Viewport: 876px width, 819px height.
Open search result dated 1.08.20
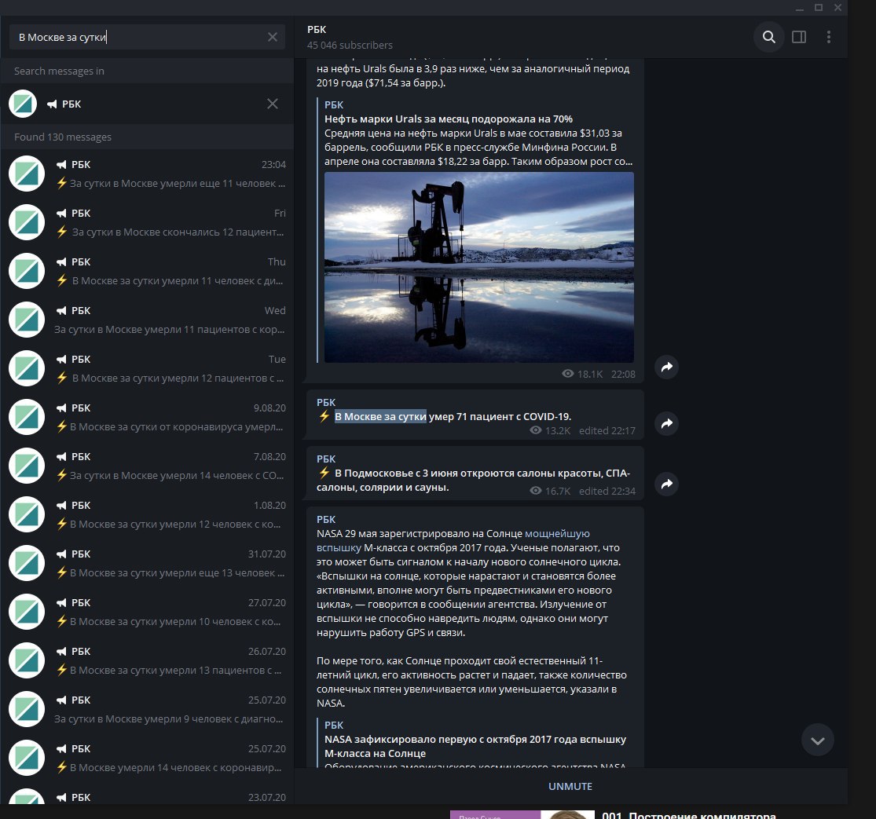(x=147, y=514)
